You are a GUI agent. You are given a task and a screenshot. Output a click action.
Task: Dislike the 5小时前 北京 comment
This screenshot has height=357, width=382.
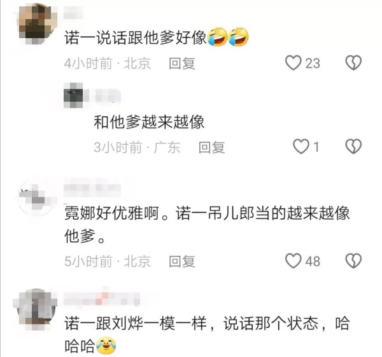pos(353,261)
